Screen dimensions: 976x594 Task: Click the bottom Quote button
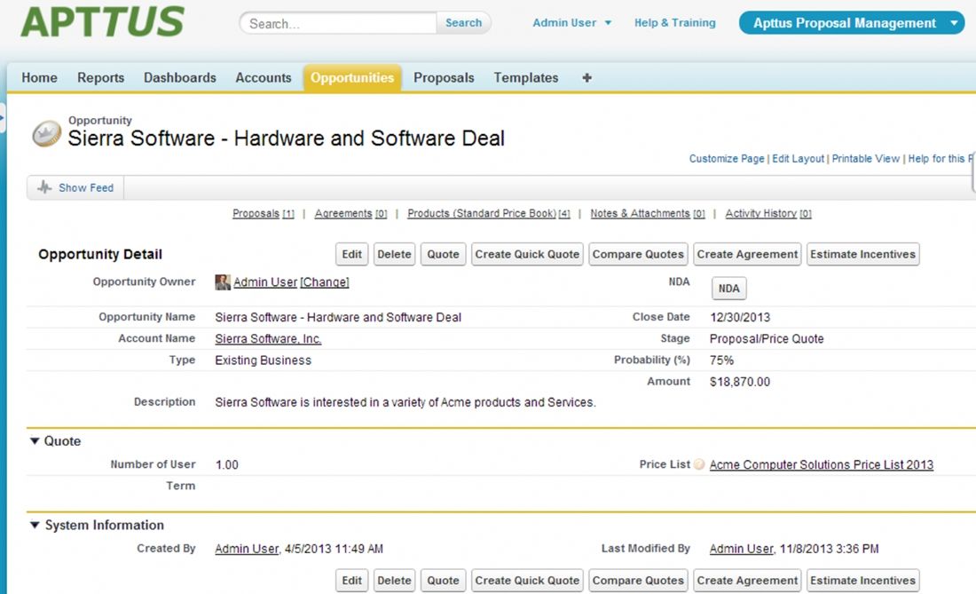pos(443,581)
